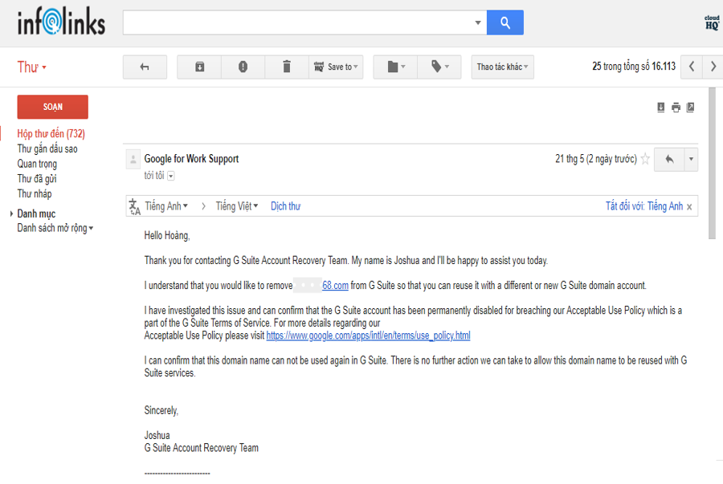Print the email using the printer icon
Image resolution: width=723 pixels, height=484 pixels.
[676, 108]
